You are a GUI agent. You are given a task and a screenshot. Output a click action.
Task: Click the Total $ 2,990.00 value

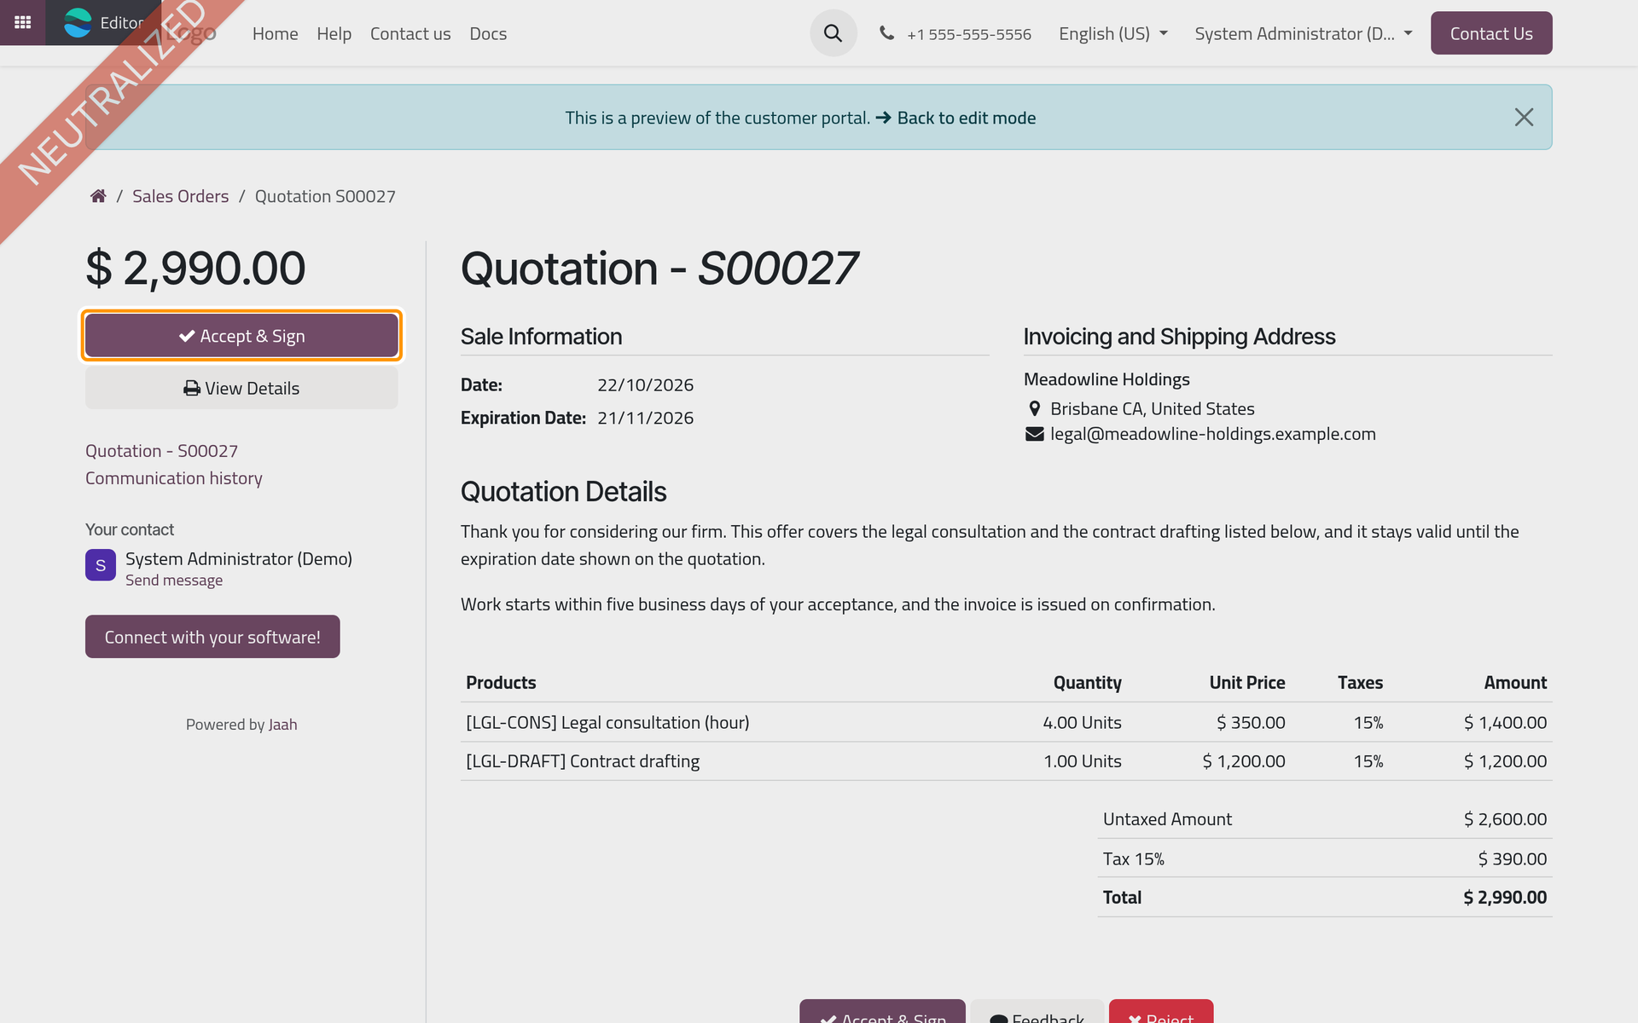1504,898
